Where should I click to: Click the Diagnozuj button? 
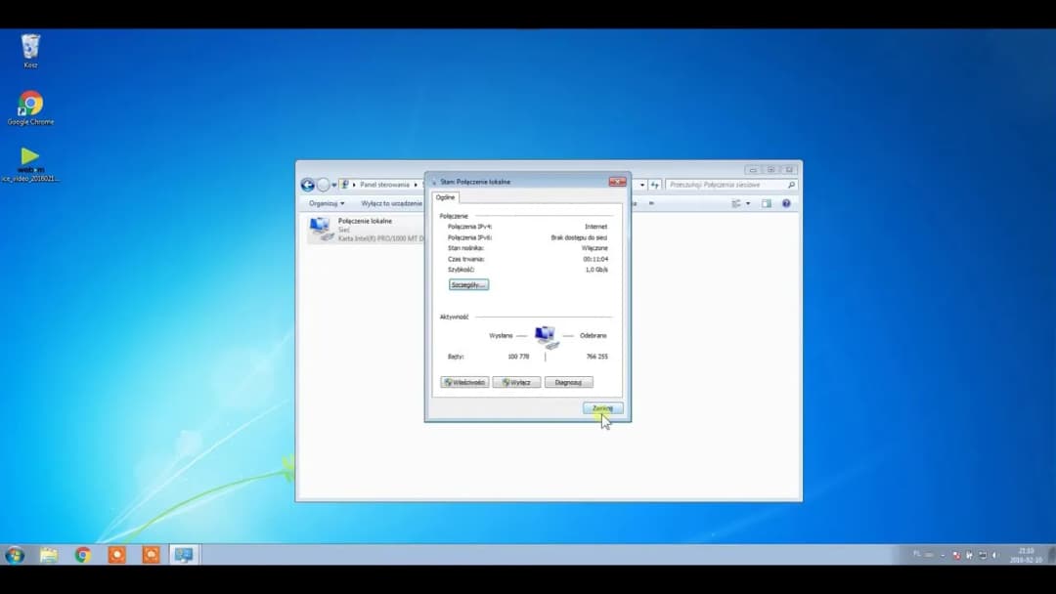click(x=568, y=382)
